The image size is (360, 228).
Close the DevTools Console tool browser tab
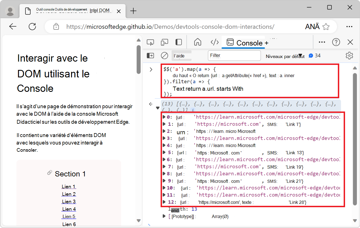tap(119, 11)
